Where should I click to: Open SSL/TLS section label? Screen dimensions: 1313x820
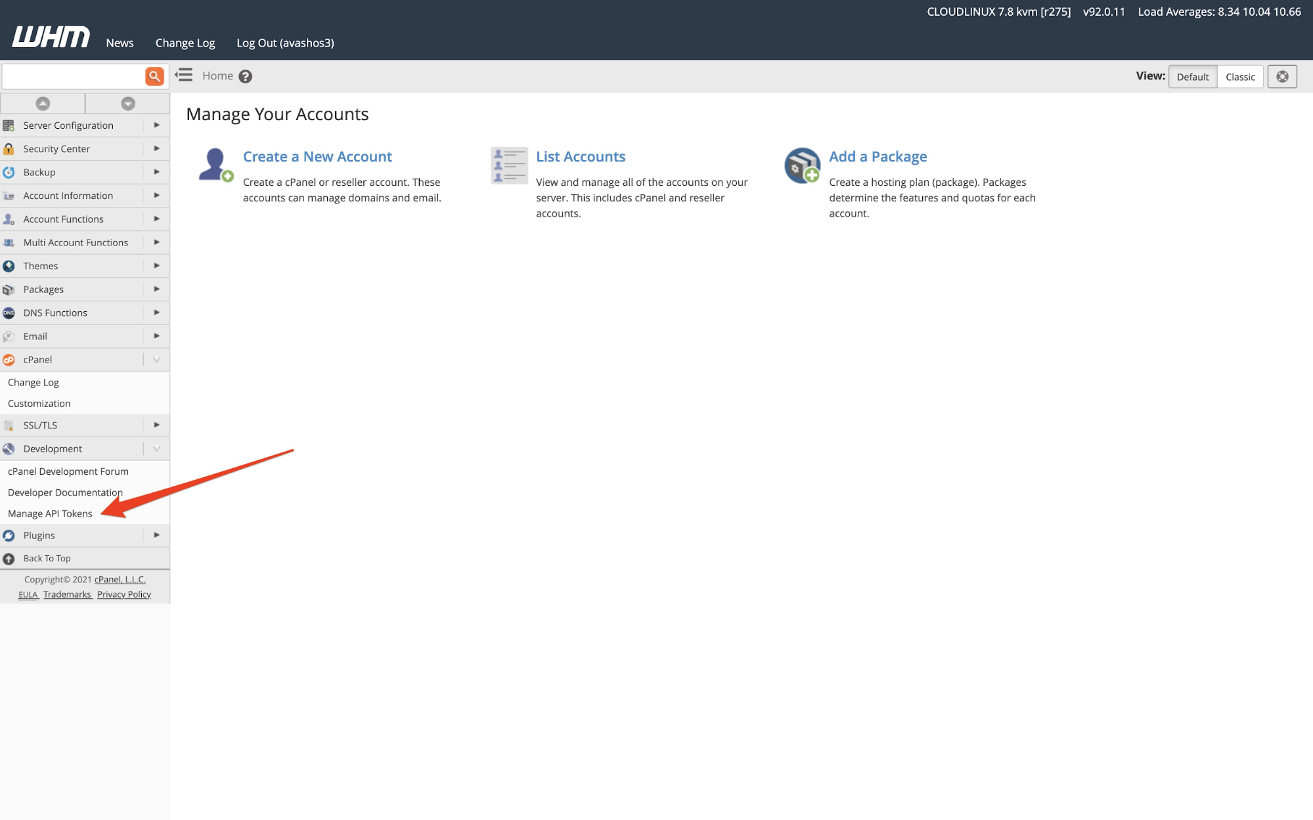pos(40,425)
